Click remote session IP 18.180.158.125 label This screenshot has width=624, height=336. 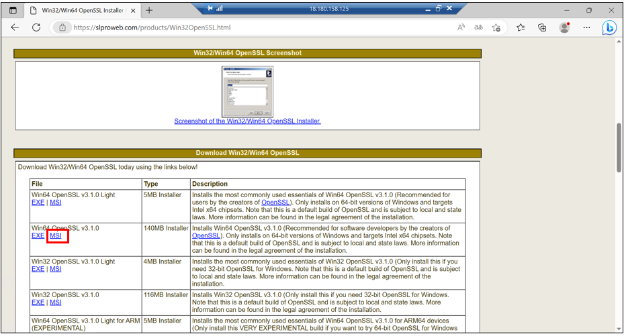329,9
